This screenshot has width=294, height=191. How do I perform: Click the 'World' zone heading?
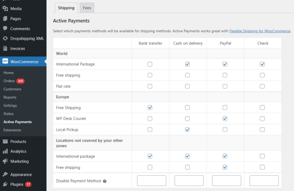[x=62, y=54]
